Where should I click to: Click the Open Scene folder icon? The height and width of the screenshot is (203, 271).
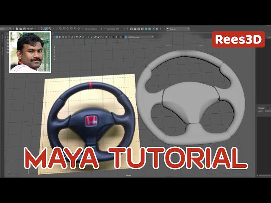(x=21, y=29)
